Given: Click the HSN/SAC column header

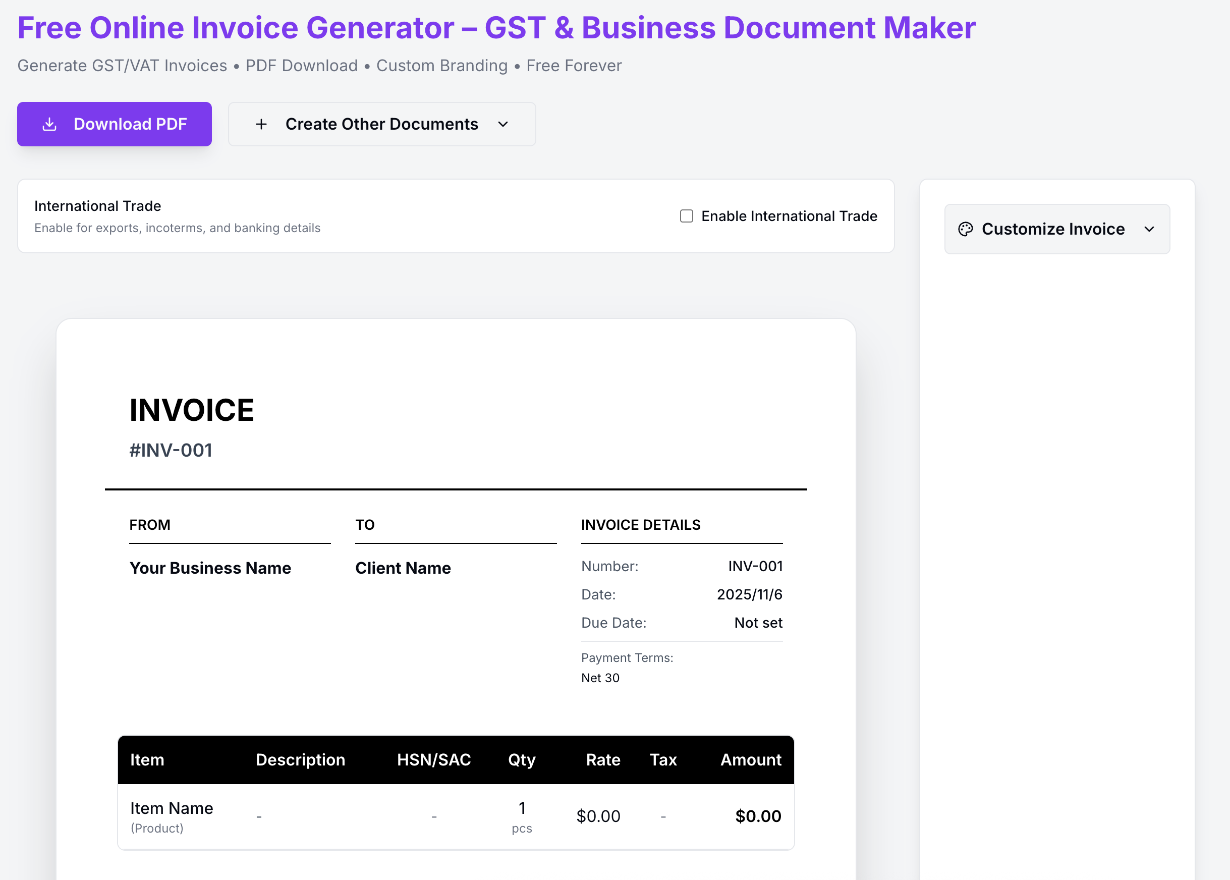Looking at the screenshot, I should pos(433,760).
